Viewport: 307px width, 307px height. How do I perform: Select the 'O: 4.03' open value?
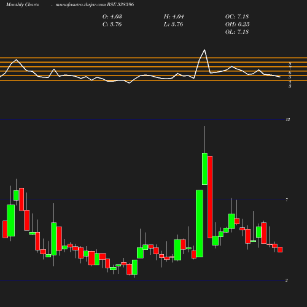tap(112, 17)
